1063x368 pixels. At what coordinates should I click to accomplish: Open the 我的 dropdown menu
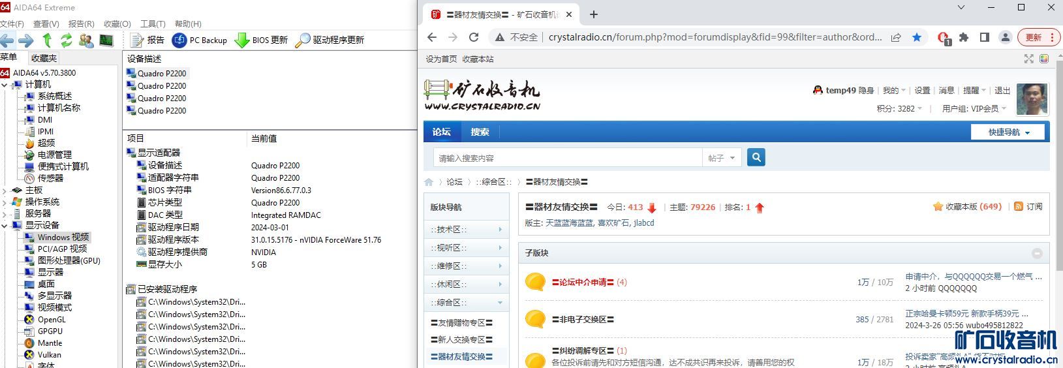pos(894,91)
